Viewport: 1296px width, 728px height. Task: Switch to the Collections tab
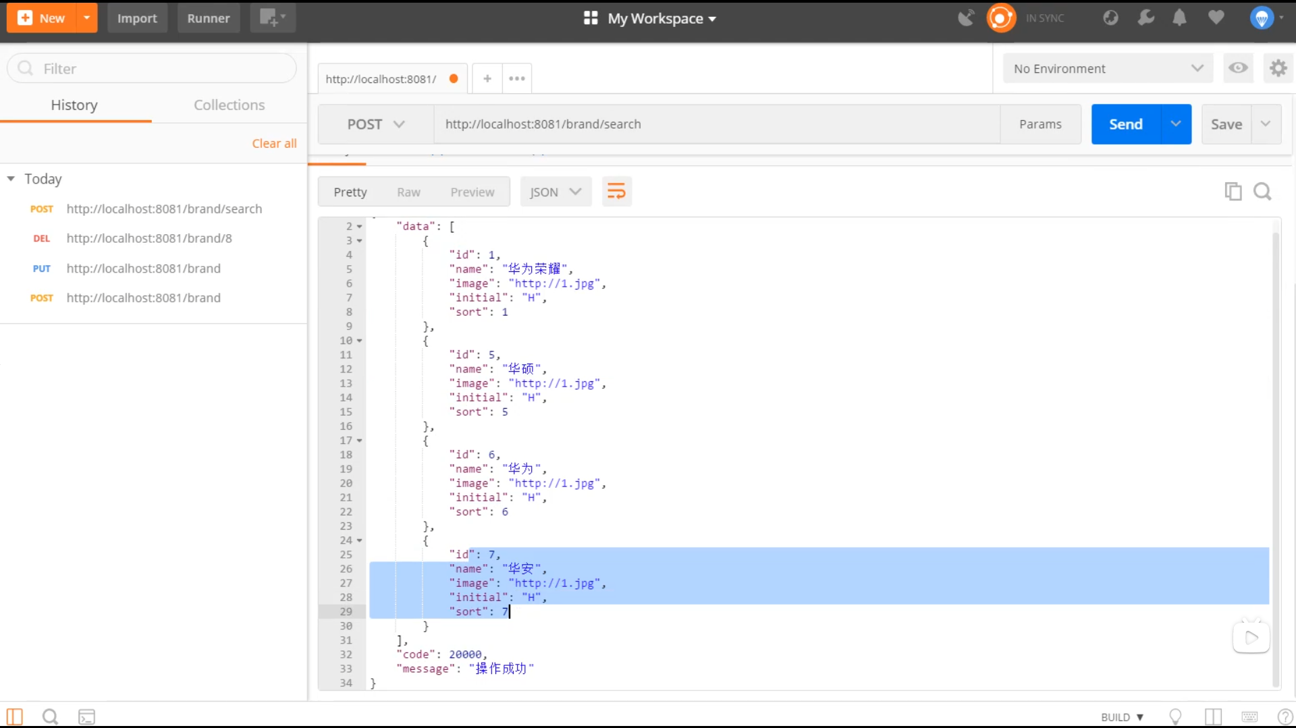(x=230, y=105)
